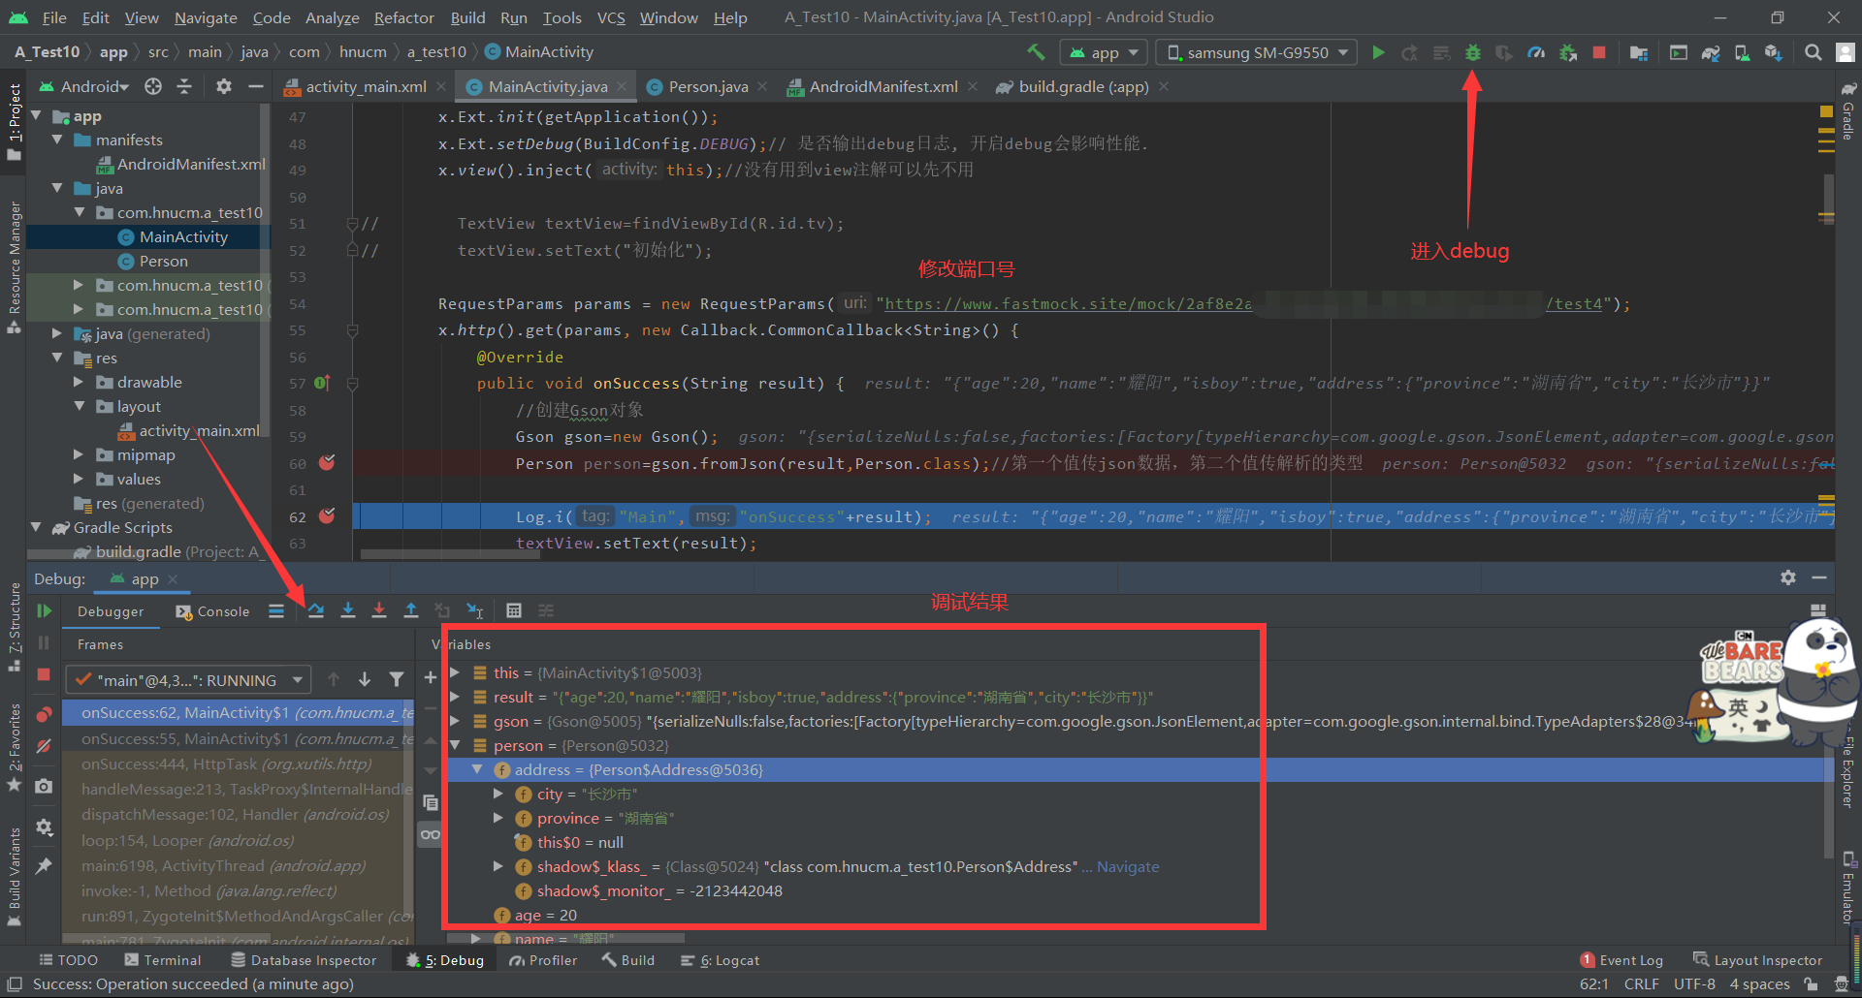The height and width of the screenshot is (998, 1862).
Task: Open the Build menu
Action: 467,17
